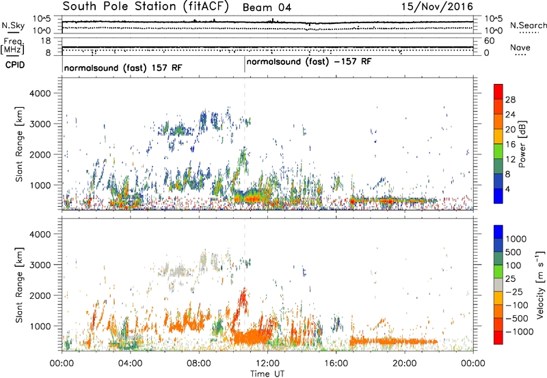Image resolution: width=547 pixels, height=378 pixels.
Task: Click the 'Nave' legend label
Action: pos(520,47)
